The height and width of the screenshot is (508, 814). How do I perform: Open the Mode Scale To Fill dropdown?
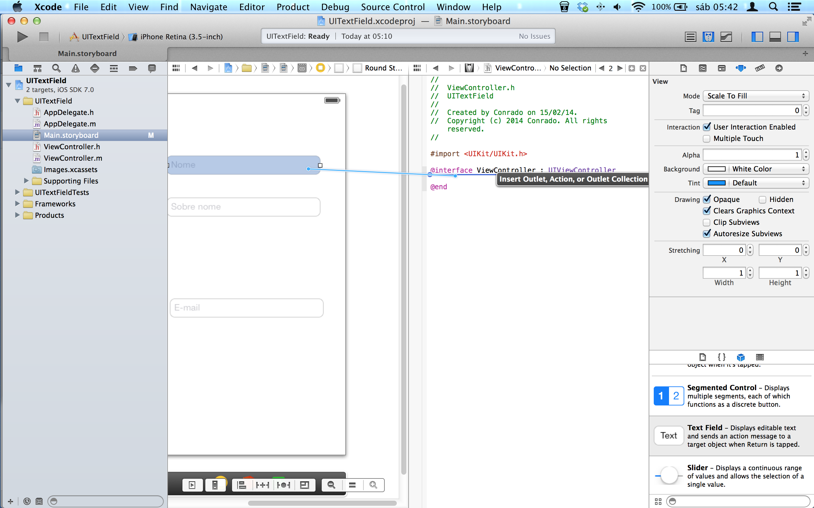coord(756,96)
